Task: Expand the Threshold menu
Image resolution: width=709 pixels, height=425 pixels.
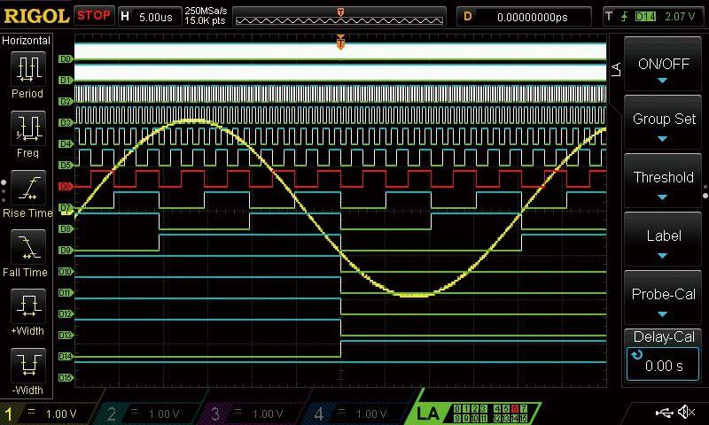Action: (663, 183)
